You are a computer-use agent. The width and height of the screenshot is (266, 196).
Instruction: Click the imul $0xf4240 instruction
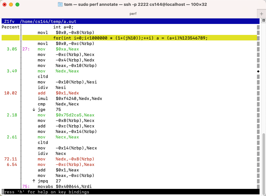pos(70,99)
